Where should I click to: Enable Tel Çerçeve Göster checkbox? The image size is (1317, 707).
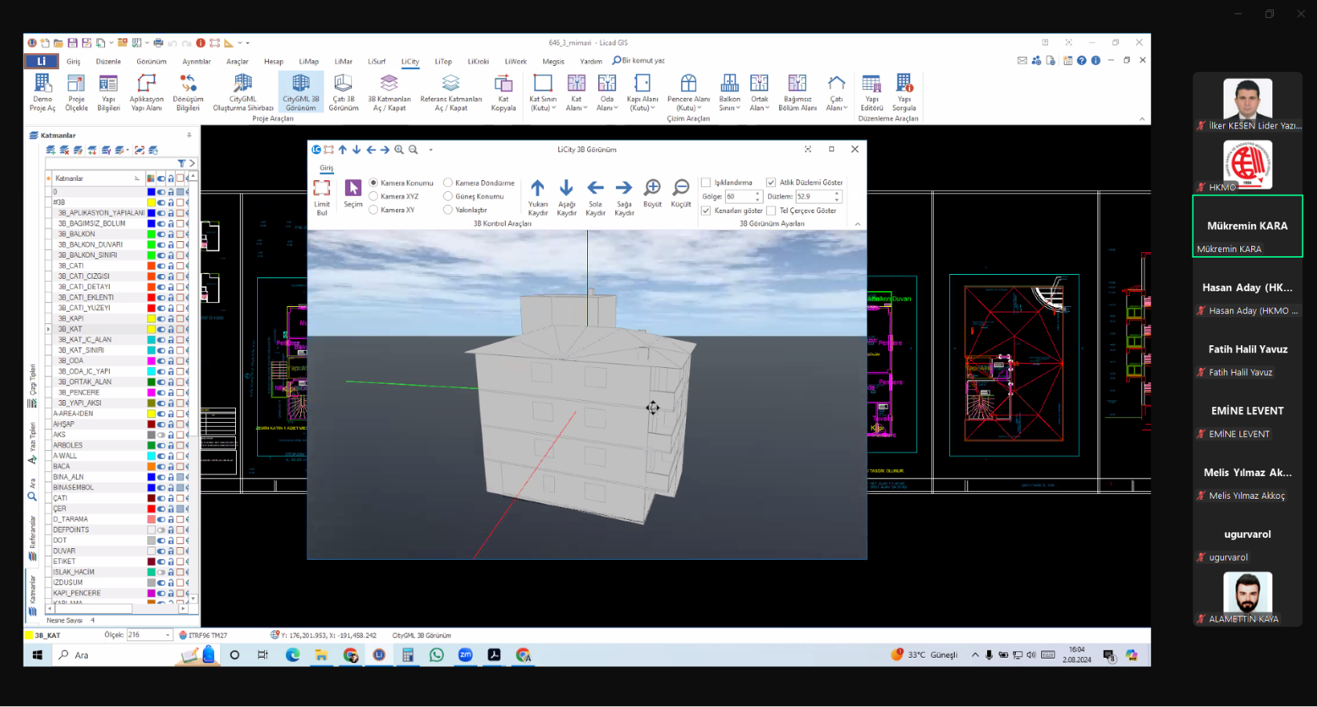click(771, 211)
